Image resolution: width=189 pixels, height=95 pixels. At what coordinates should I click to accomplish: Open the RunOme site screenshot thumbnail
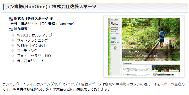click(x=144, y=47)
